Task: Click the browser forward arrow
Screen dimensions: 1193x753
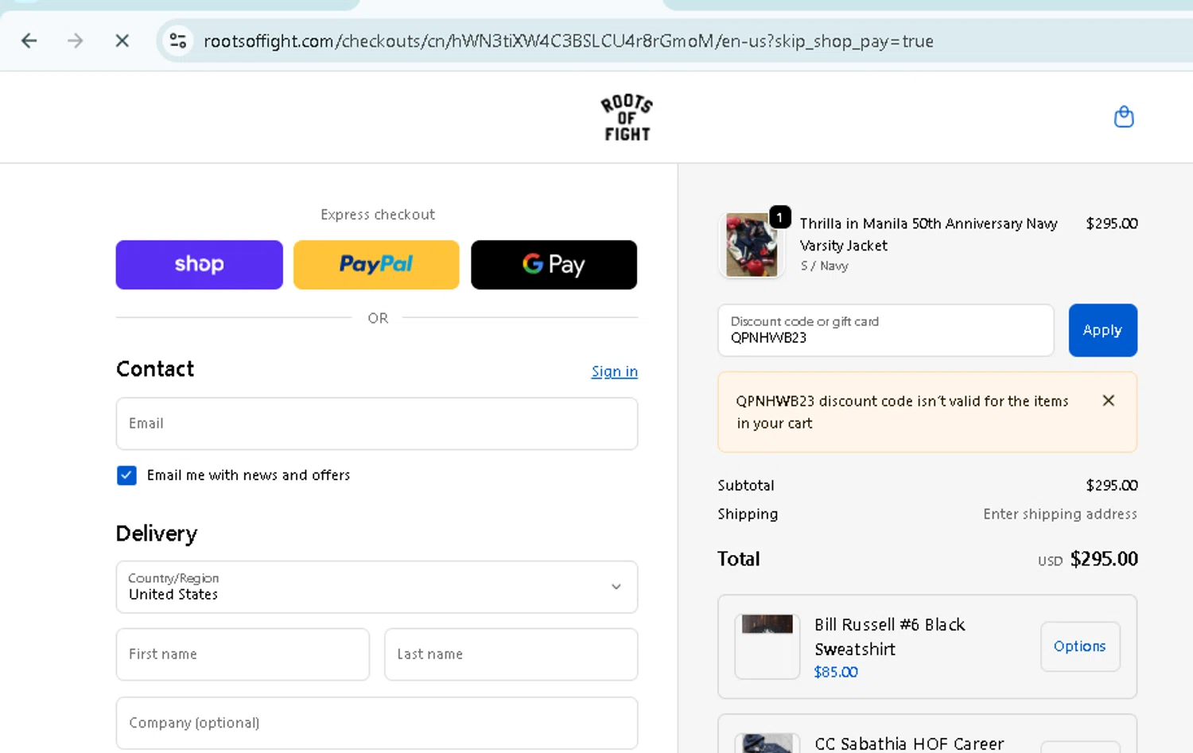Action: [x=76, y=41]
